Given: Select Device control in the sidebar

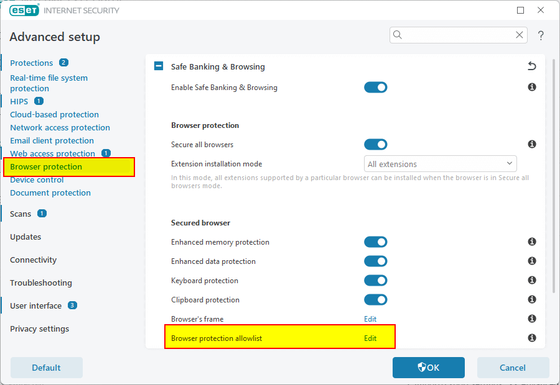Looking at the screenshot, I should click(37, 180).
